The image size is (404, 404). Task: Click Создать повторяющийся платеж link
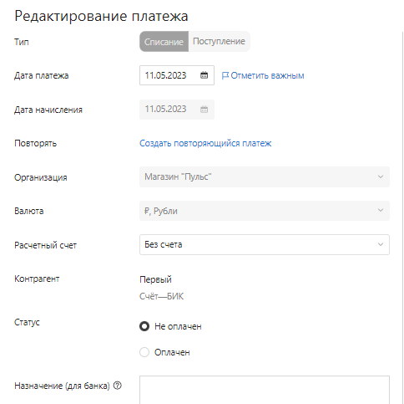coord(205,143)
